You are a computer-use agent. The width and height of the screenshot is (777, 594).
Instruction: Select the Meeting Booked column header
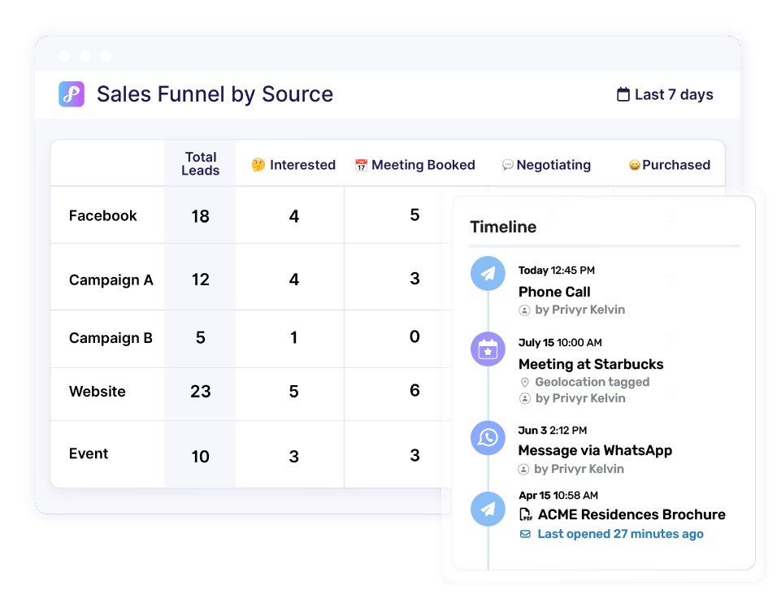tap(415, 164)
